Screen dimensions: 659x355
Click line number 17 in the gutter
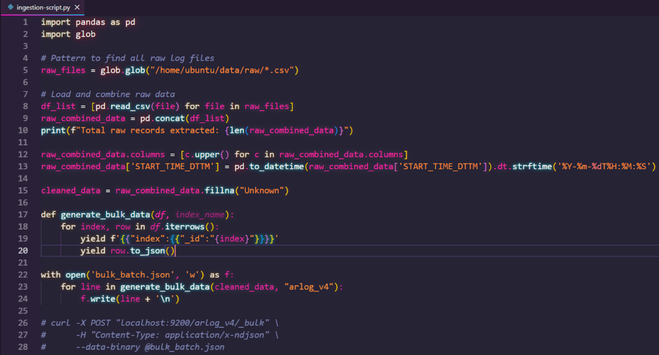pyautogui.click(x=23, y=215)
